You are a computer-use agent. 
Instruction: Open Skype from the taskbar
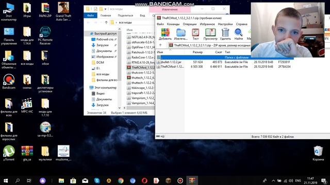coord(97,180)
